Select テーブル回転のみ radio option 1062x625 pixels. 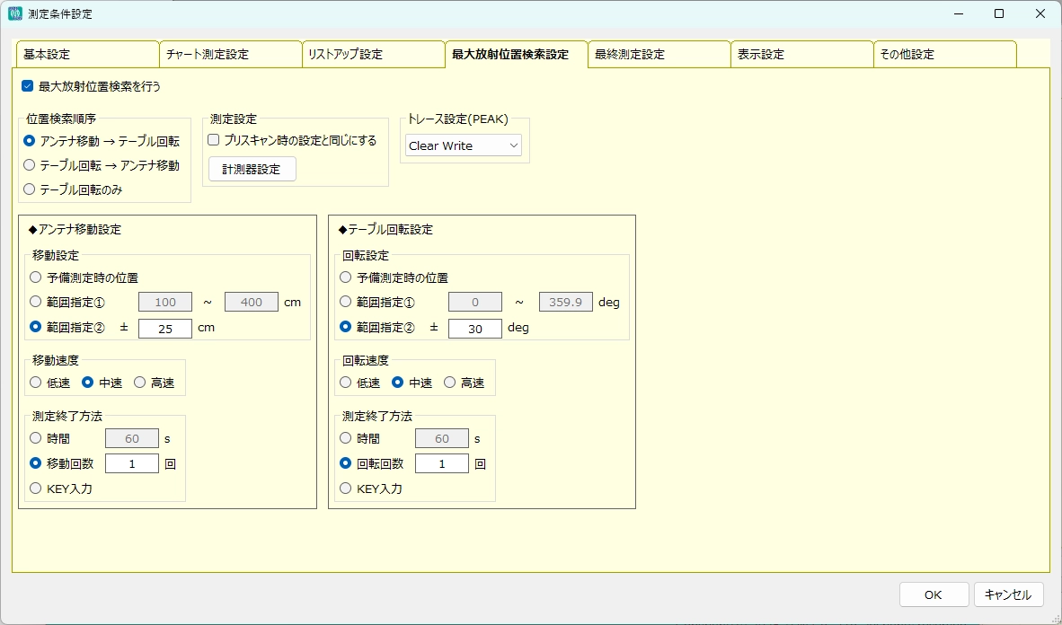coord(30,189)
